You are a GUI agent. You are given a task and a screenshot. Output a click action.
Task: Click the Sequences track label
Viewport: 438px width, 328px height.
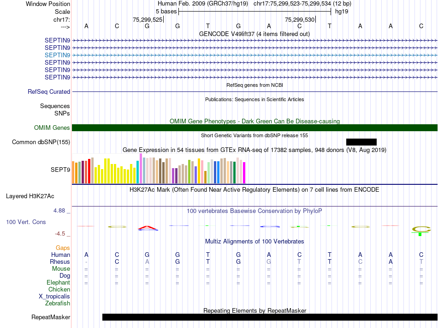click(x=55, y=106)
